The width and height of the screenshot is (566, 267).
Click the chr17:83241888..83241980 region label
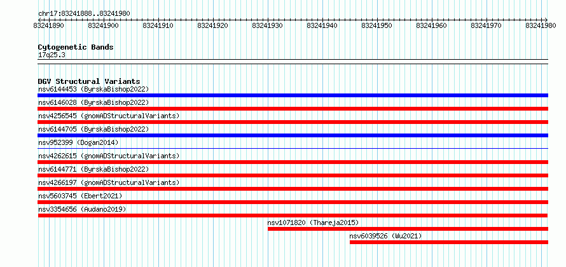coord(84,14)
